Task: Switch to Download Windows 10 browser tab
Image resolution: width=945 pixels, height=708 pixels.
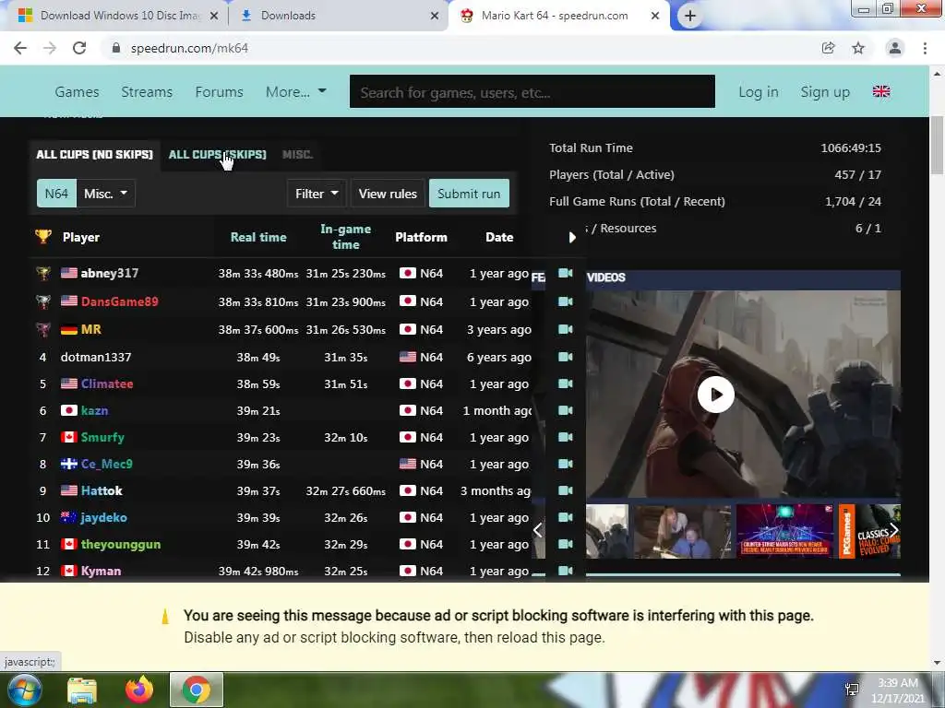Action: 114,16
